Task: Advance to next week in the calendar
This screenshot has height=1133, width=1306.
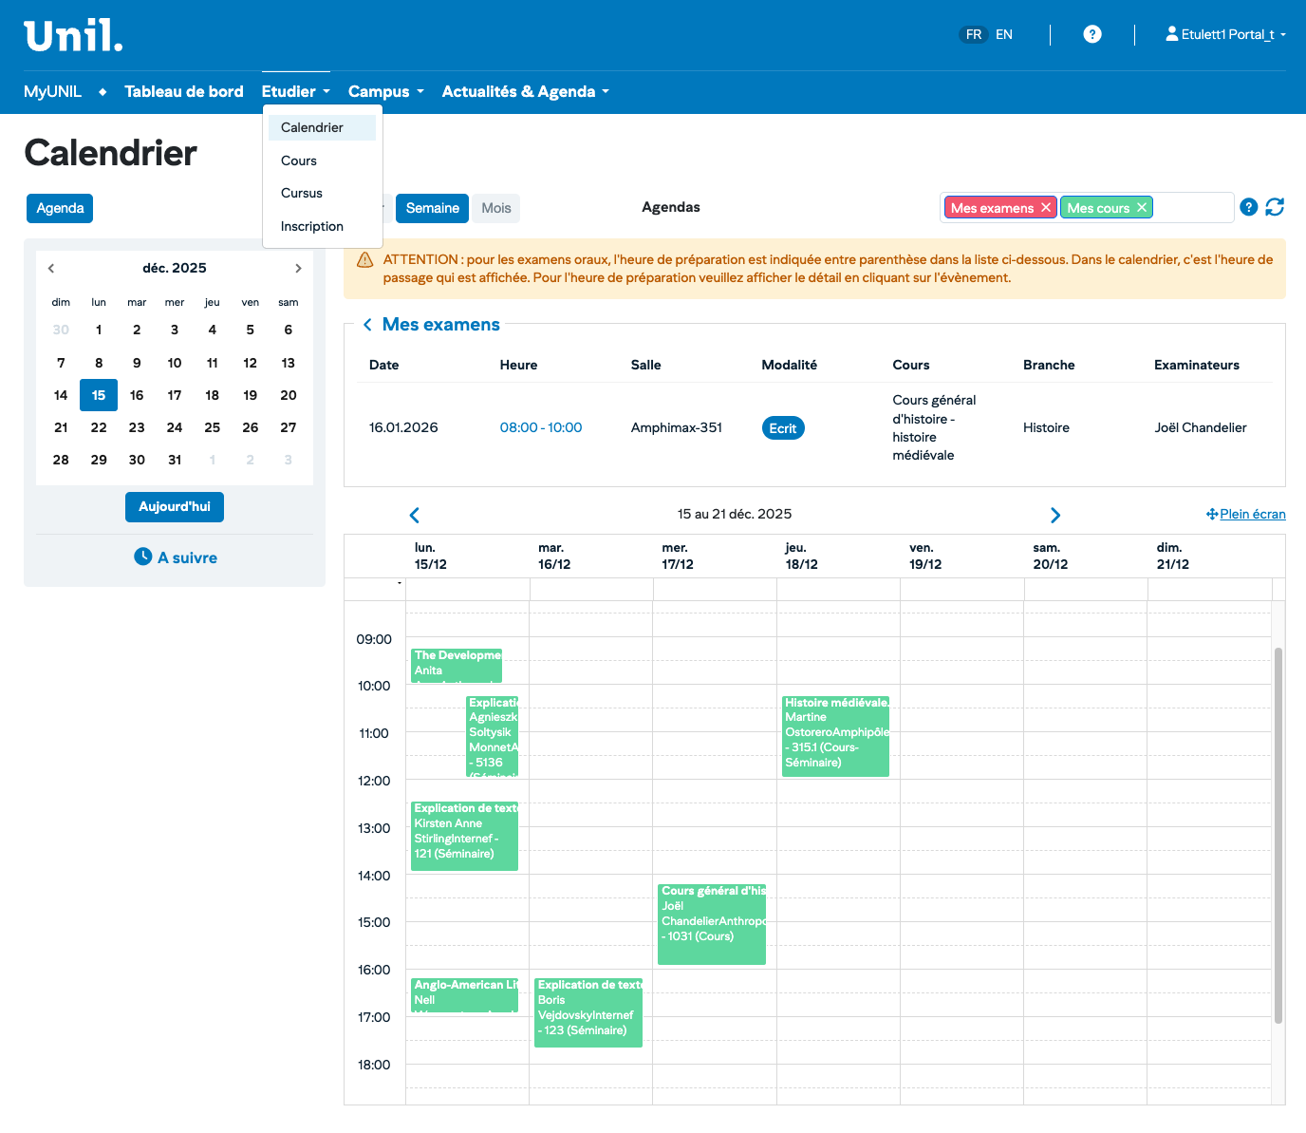Action: pyautogui.click(x=1054, y=515)
